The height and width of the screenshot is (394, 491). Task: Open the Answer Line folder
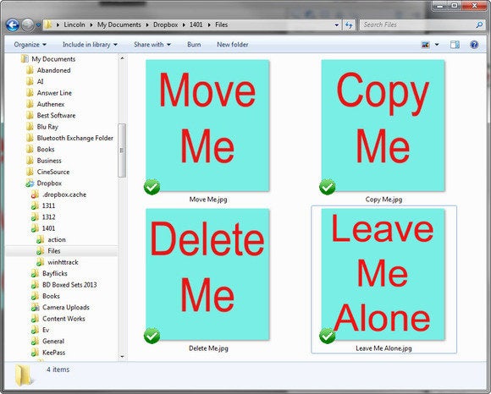coord(54,93)
